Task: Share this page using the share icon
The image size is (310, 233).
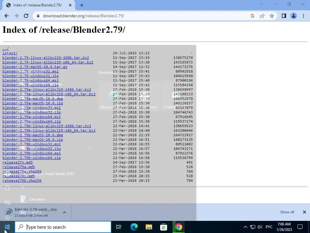Action: [262, 16]
